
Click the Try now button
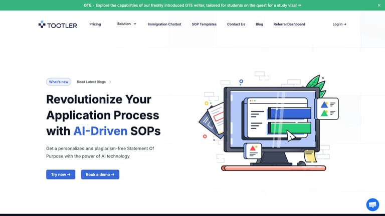point(61,174)
